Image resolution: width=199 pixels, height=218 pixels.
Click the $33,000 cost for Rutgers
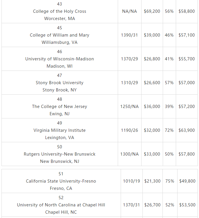tap(152, 154)
